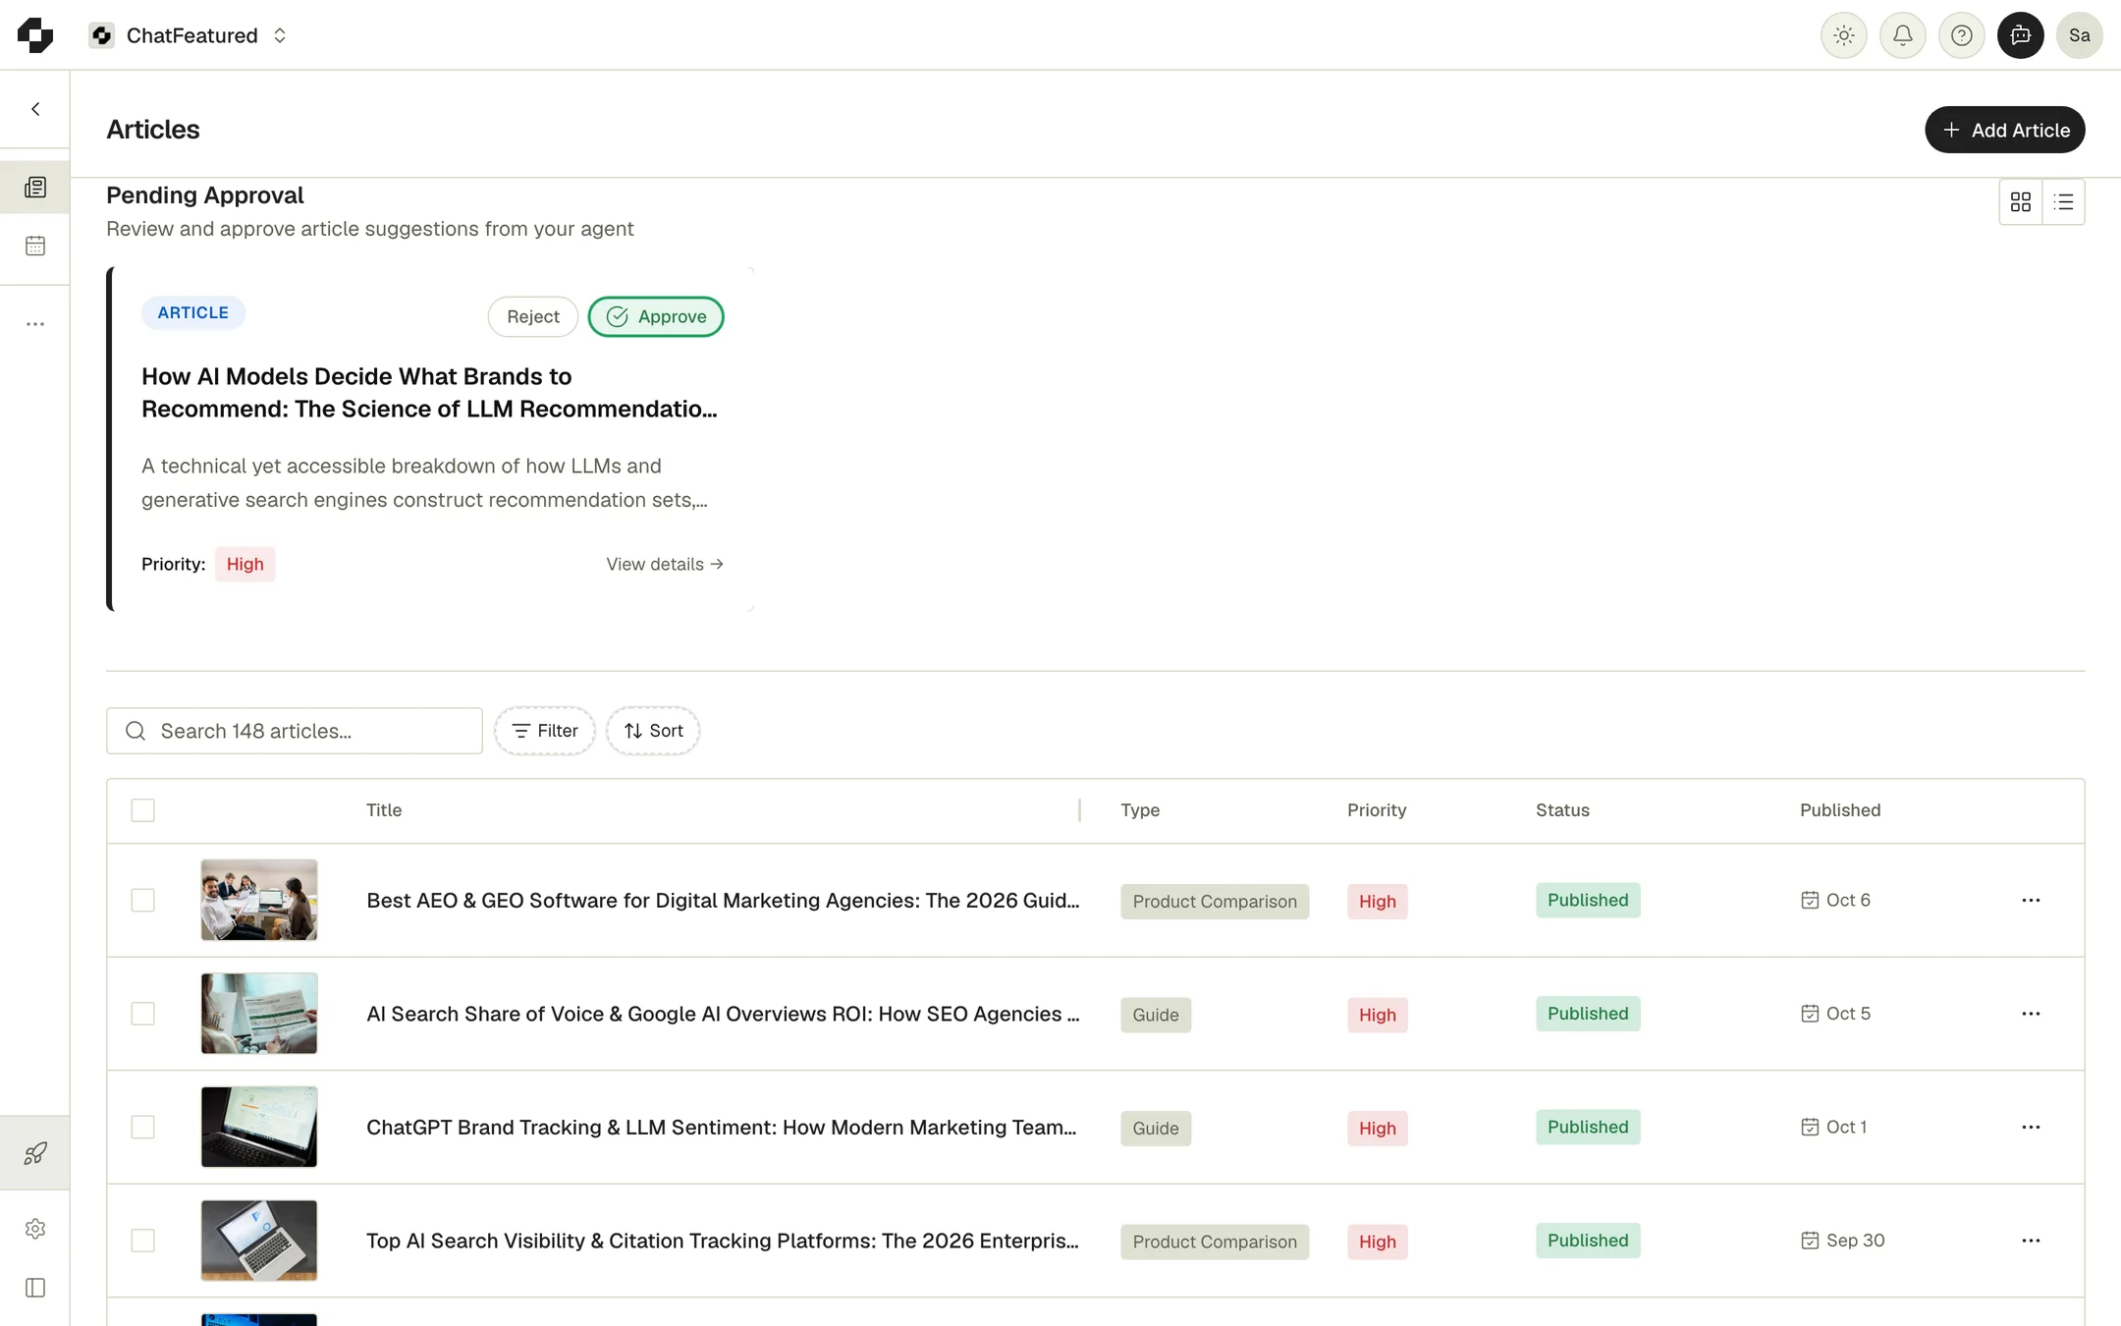The image size is (2121, 1326).
Task: Open row menu for Sep 30 article
Action: point(2031,1241)
